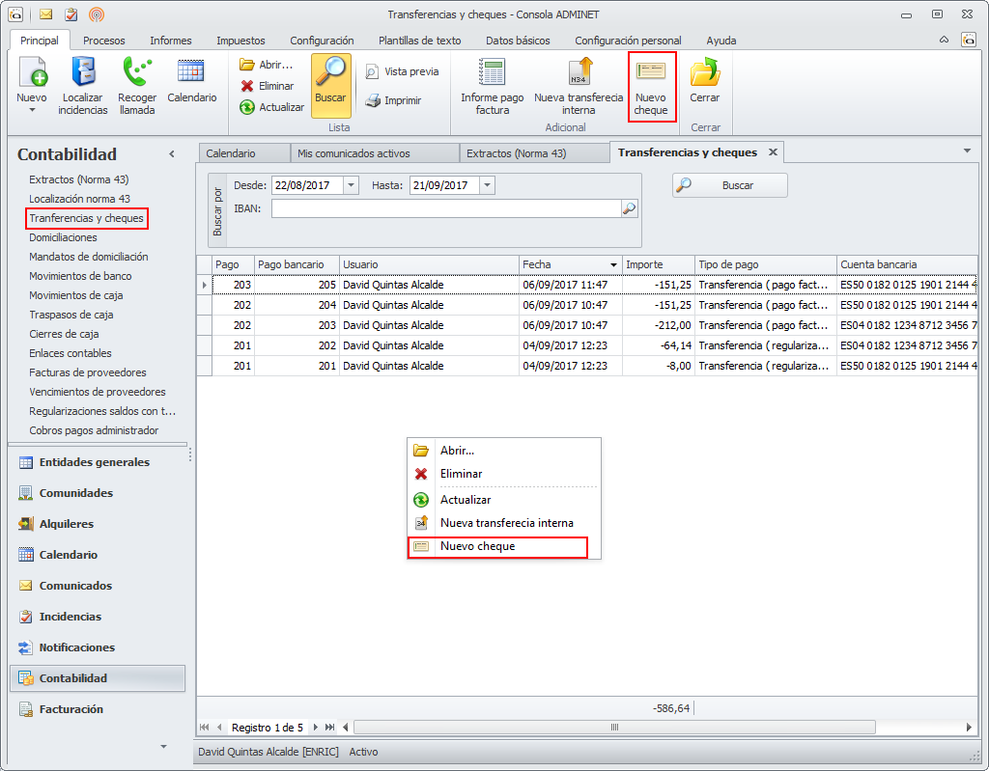This screenshot has width=989, height=771.
Task: Switch to the Informes ribbon tab
Action: click(170, 41)
